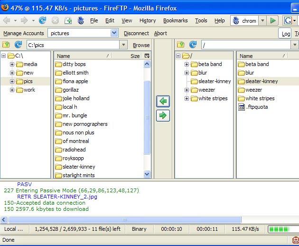Open search engine dropdown next to Google icon
The width and height of the screenshot is (299, 246).
click(x=294, y=20)
